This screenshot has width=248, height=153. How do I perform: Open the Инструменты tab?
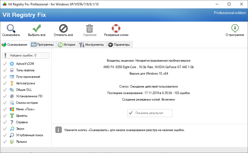pyautogui.click(x=92, y=45)
